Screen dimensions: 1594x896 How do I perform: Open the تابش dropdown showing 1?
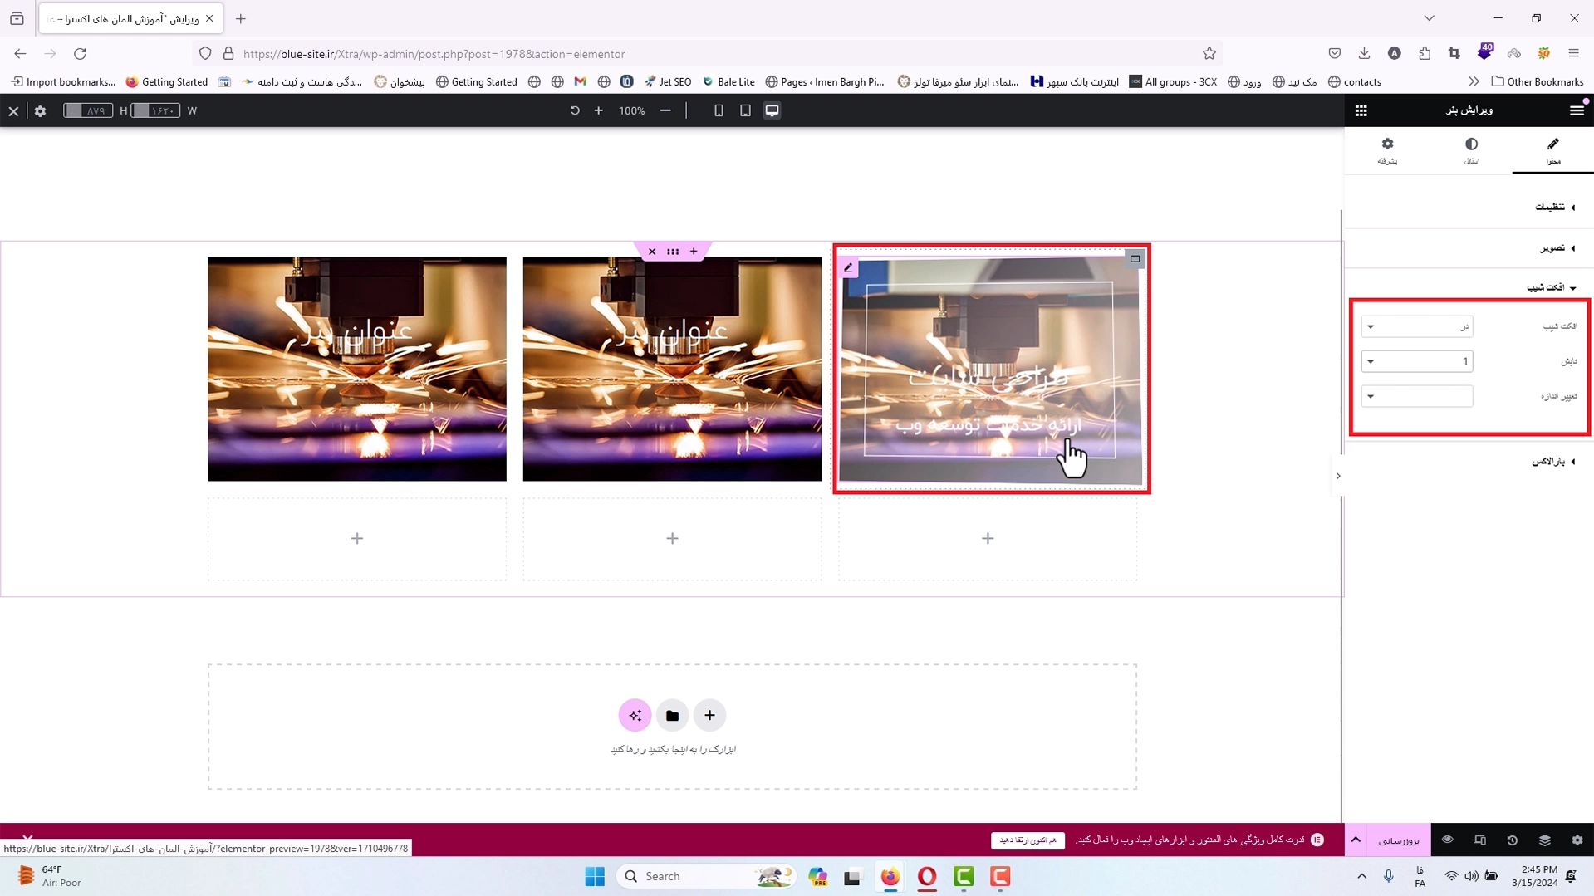(1417, 361)
